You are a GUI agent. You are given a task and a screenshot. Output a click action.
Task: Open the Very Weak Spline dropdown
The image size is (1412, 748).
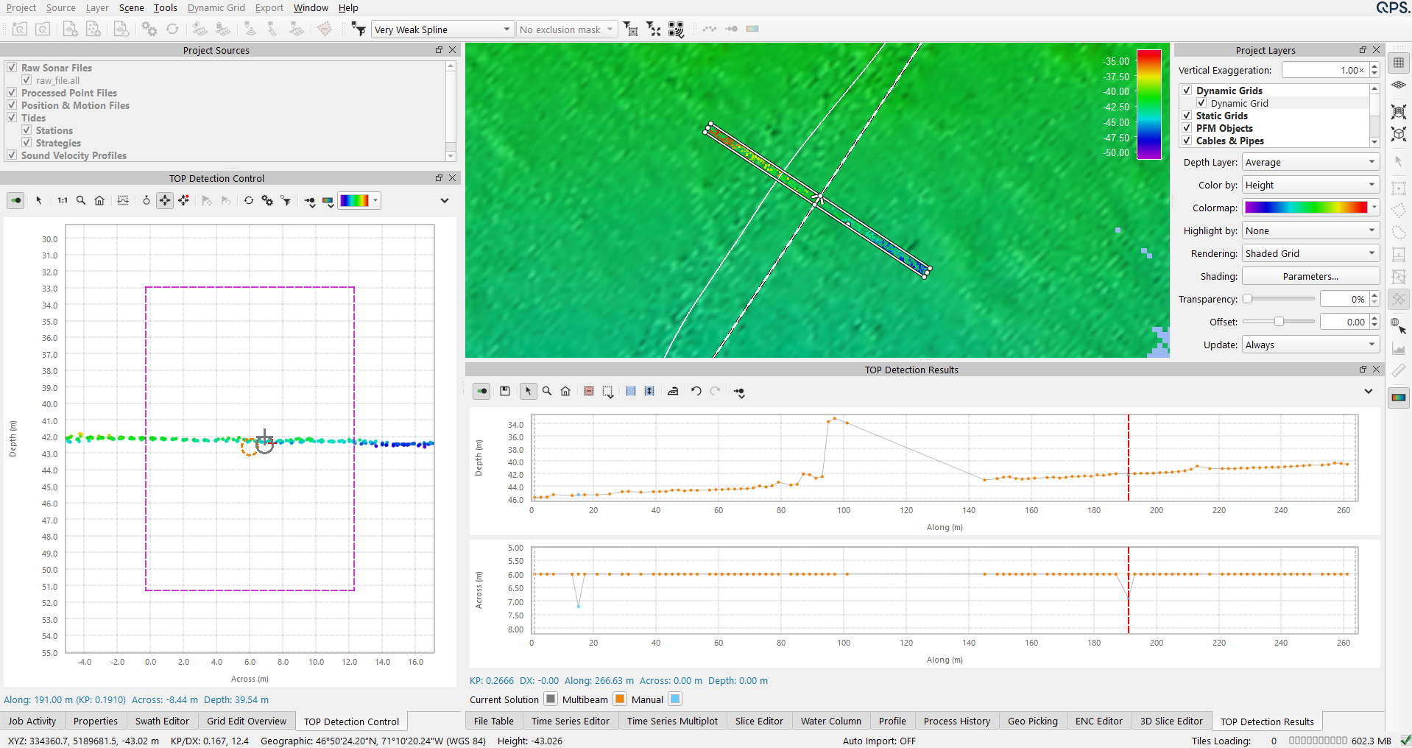click(442, 29)
